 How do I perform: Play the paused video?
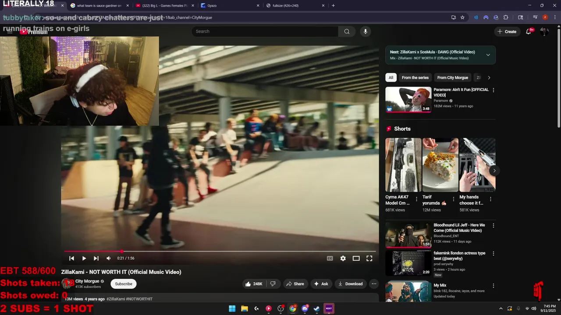click(84, 258)
